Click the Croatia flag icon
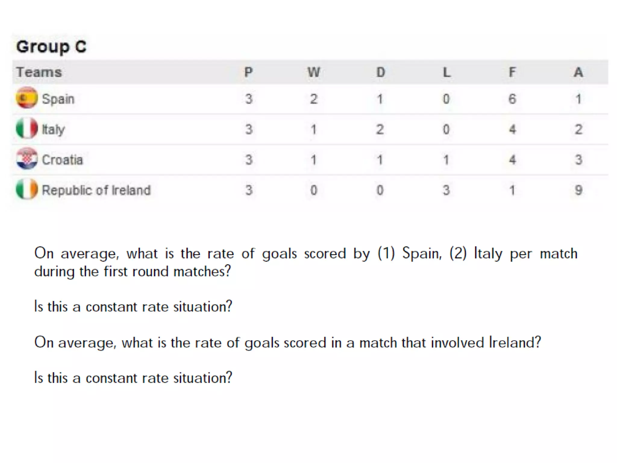617x463 pixels. click(x=27, y=159)
